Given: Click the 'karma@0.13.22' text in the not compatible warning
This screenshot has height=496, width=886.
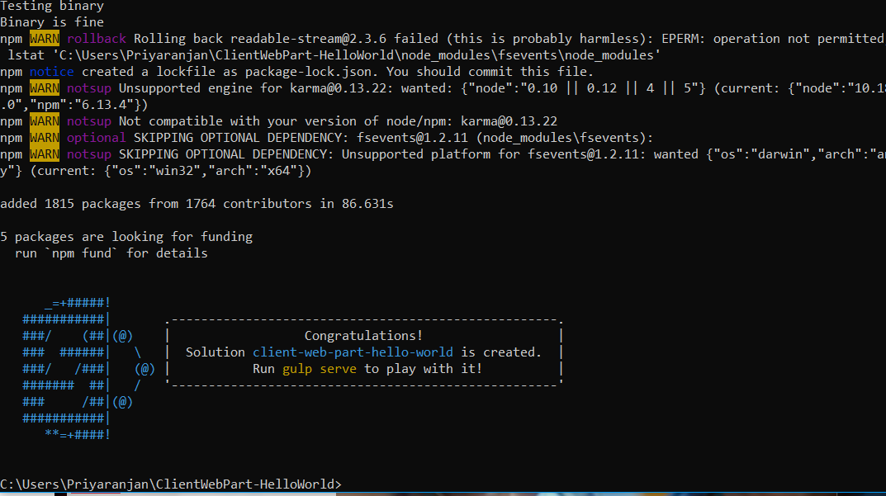Looking at the screenshot, I should point(509,121).
